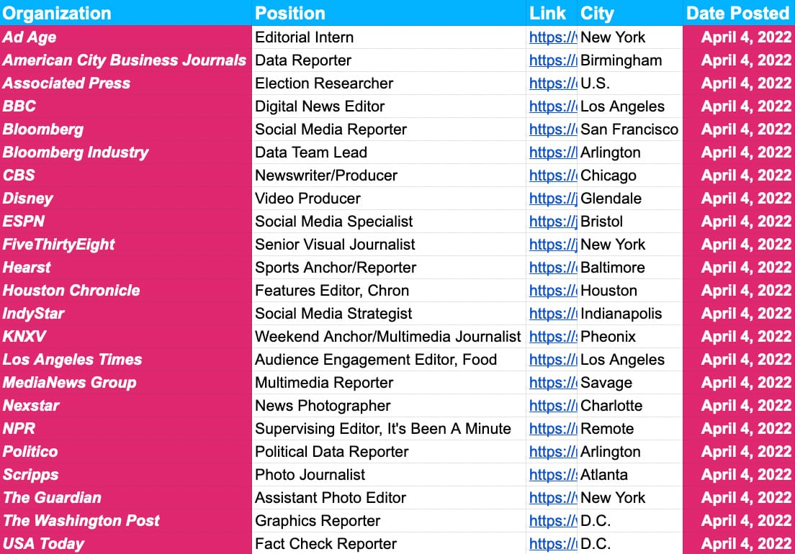Select the date cell for Ad Age
Screen dimensions: 795x554
click(x=746, y=37)
